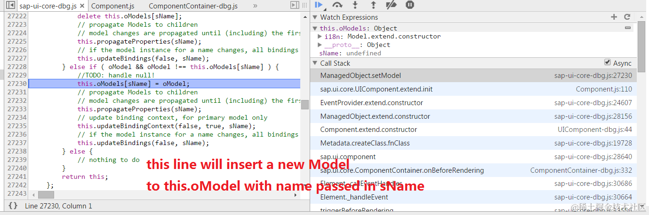Remove the this.oModels watch expression
Viewport: 649px width, 215px height.
(627, 28)
